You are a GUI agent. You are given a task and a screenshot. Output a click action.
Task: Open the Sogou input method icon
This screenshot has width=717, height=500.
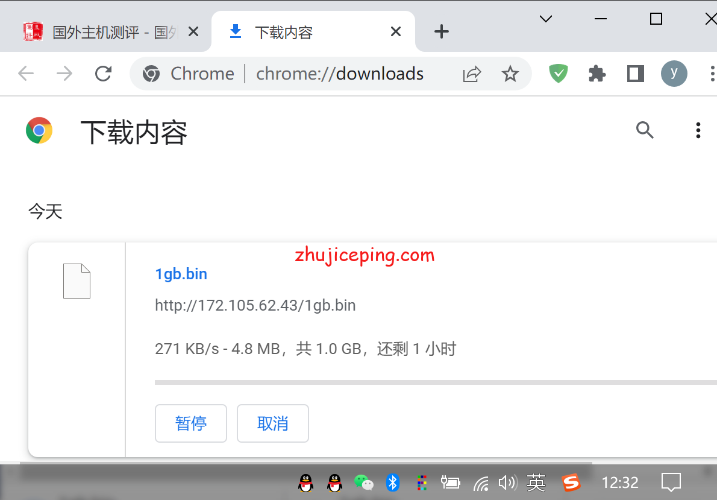(x=571, y=483)
